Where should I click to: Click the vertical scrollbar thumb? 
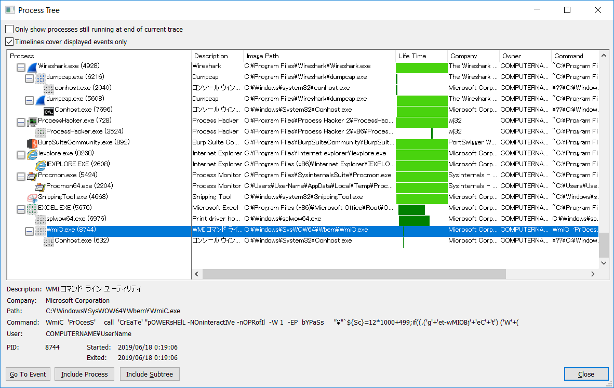pos(604,245)
